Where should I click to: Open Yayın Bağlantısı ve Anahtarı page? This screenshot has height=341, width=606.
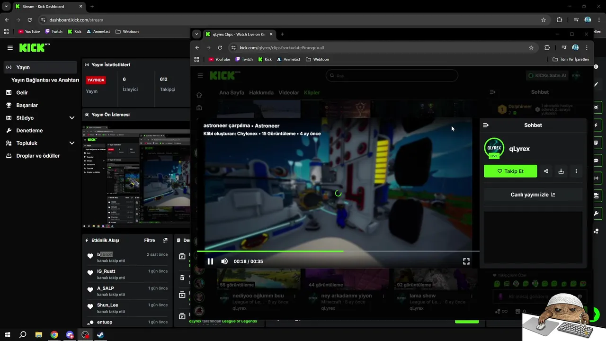45,80
